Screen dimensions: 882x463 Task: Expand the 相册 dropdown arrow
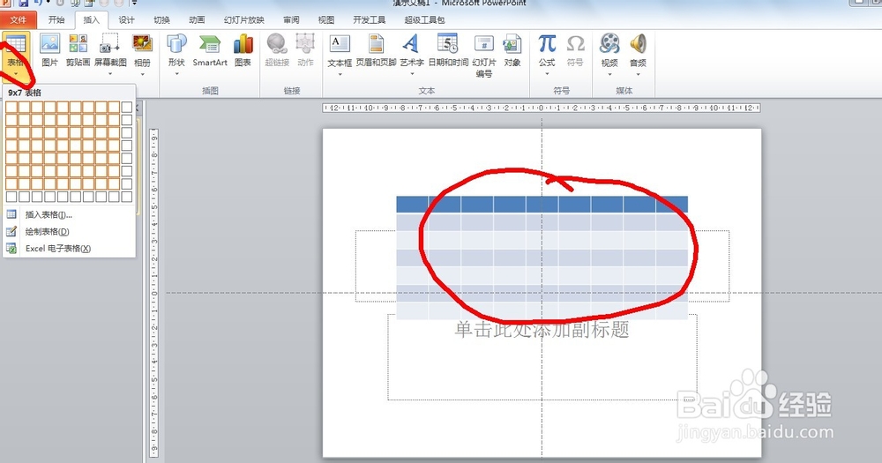142,74
